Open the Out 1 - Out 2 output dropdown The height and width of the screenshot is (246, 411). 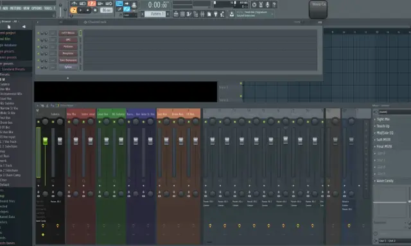[395, 241]
